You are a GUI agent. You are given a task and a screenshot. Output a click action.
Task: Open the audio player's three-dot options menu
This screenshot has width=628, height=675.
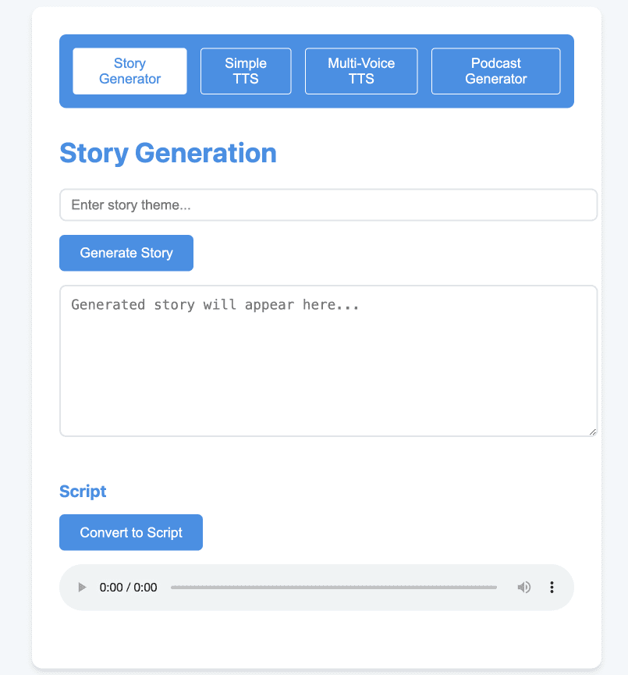pos(552,587)
